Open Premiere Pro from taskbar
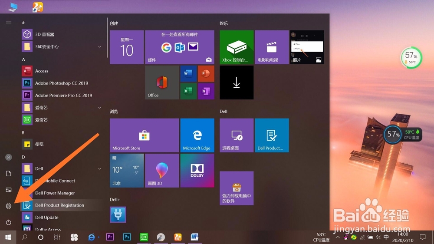Screen dimensions: 434x244 click(x=110, y=237)
